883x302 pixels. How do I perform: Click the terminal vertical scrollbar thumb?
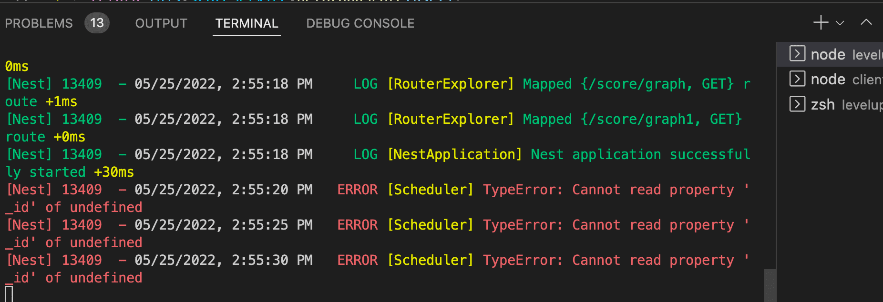(x=770, y=285)
